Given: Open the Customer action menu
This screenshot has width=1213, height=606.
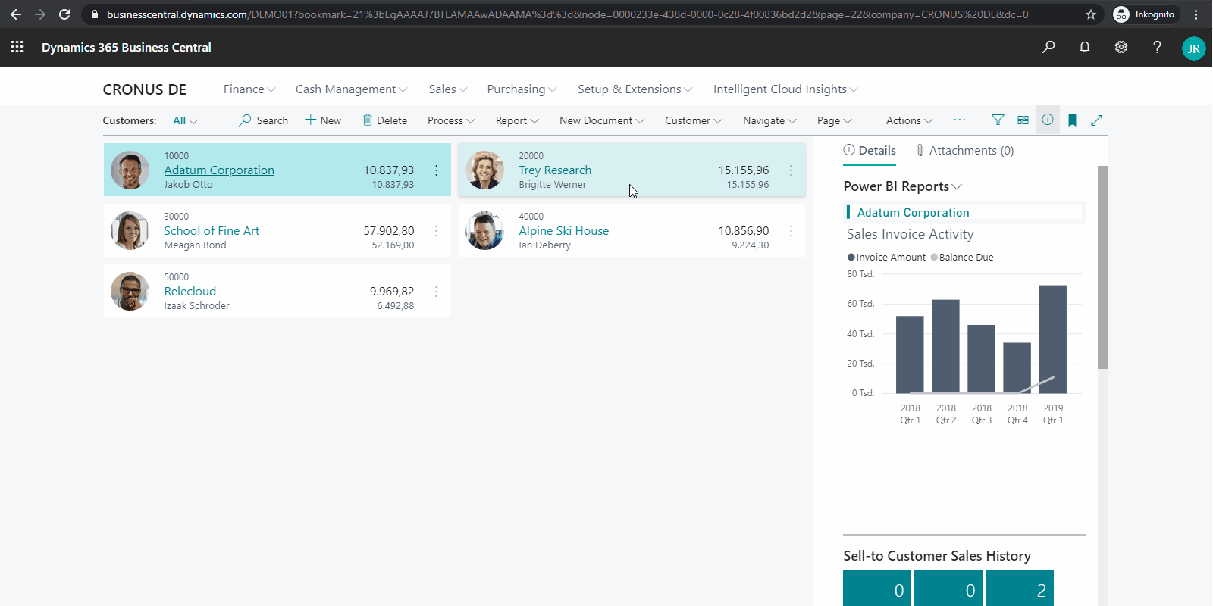Looking at the screenshot, I should (694, 120).
